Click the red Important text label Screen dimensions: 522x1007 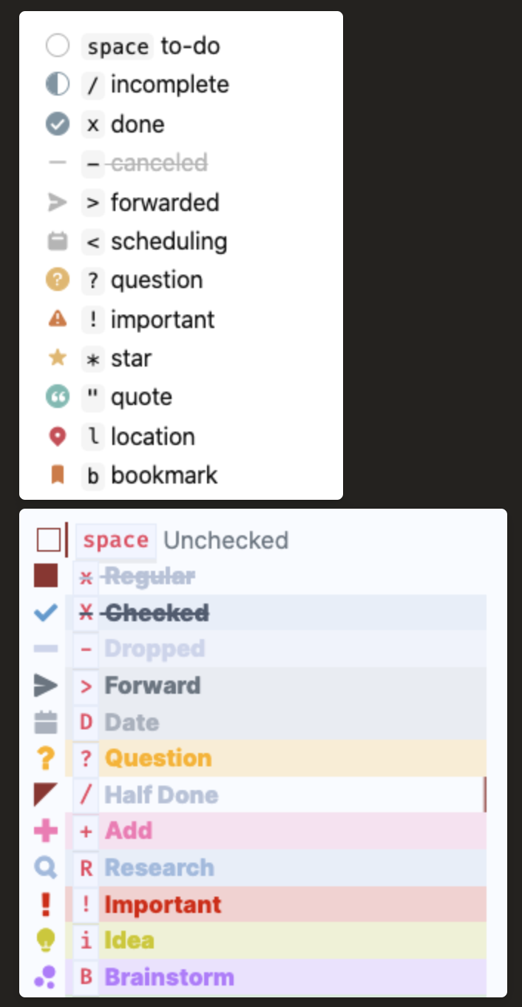(x=163, y=905)
